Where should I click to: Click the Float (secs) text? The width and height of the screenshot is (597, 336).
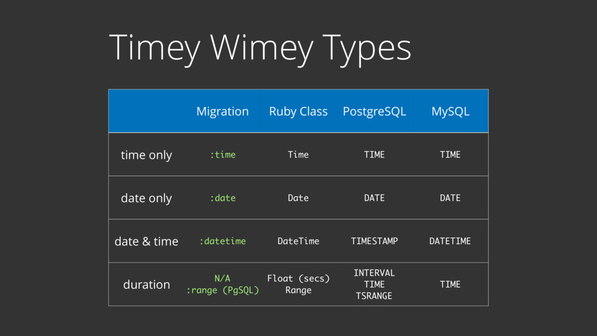coord(298,278)
